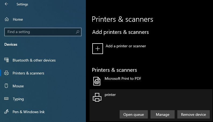Image resolution: width=213 pixels, height=122 pixels.
Task: Click the plus icon to add printer
Action: coord(98,49)
